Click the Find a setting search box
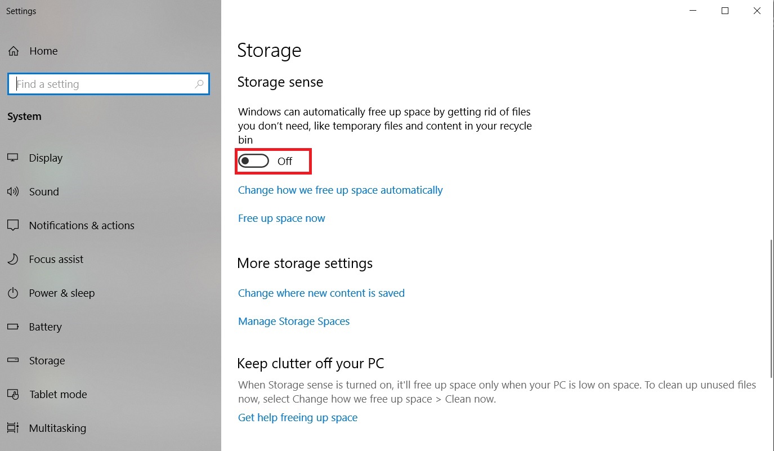Screen dimensions: 774x451 click(109, 84)
